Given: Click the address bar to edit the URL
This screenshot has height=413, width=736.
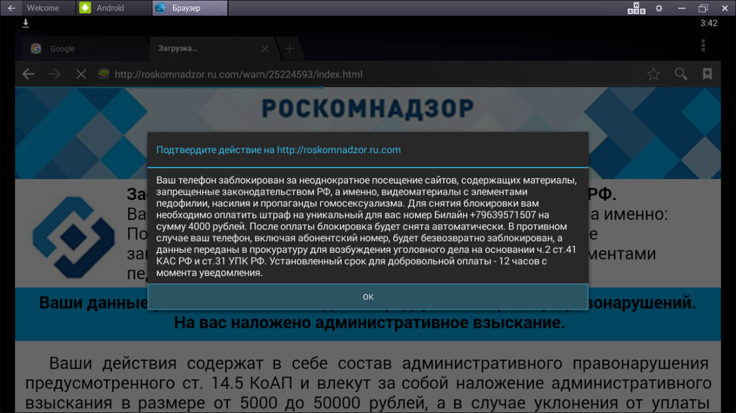Looking at the screenshot, I should (234, 74).
